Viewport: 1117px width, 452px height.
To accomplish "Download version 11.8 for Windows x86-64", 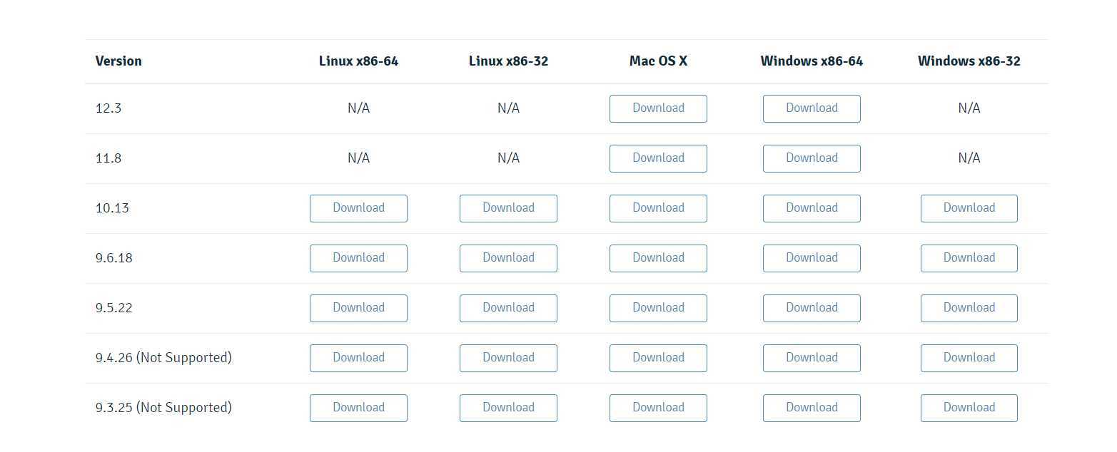I will [x=812, y=158].
